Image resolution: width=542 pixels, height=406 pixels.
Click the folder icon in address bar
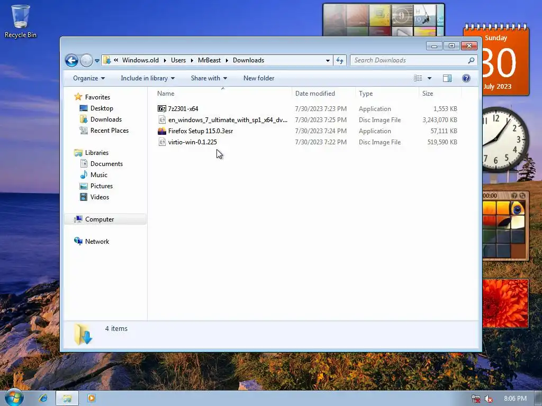107,60
